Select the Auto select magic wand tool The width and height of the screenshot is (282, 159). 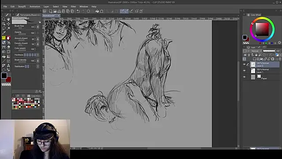(x=8, y=28)
